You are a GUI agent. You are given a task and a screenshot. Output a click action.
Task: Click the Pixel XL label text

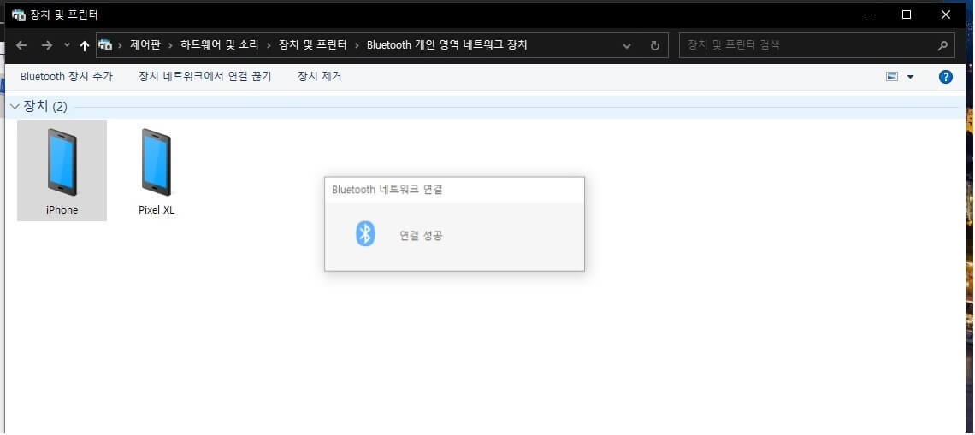click(157, 210)
